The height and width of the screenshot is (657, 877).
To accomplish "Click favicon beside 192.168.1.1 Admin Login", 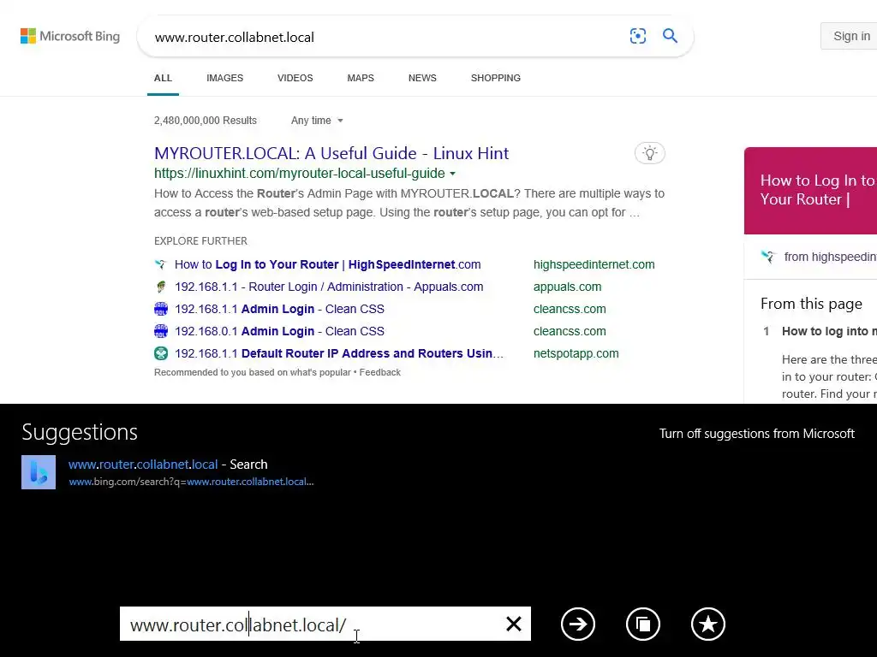I will click(160, 309).
